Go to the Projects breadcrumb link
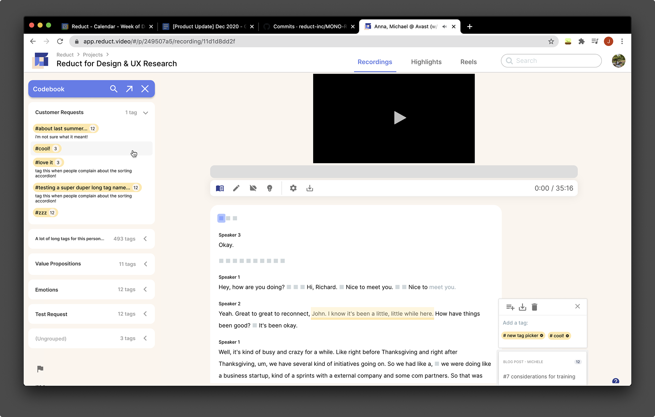 point(93,55)
